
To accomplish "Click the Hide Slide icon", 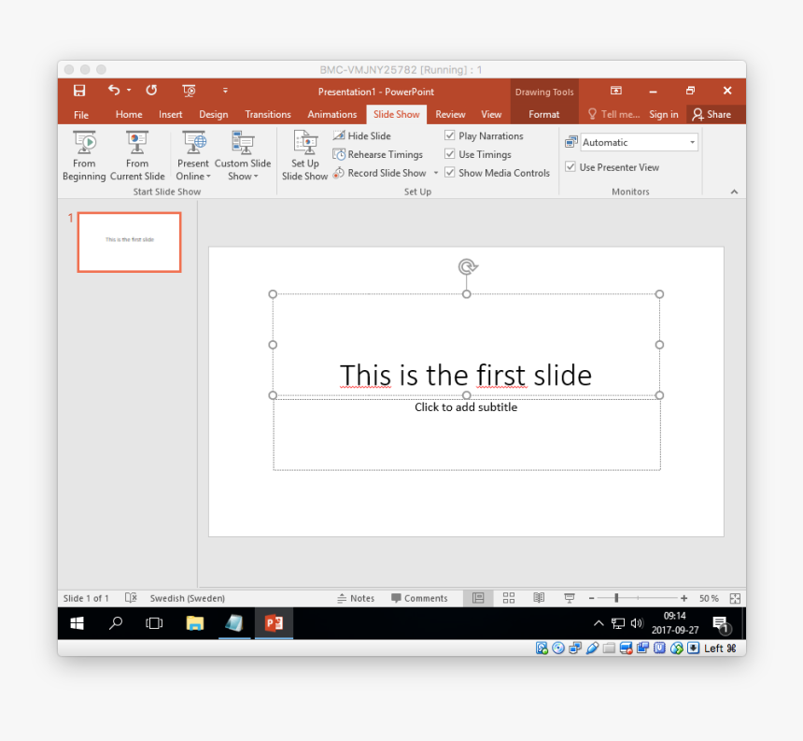I will tap(339, 136).
